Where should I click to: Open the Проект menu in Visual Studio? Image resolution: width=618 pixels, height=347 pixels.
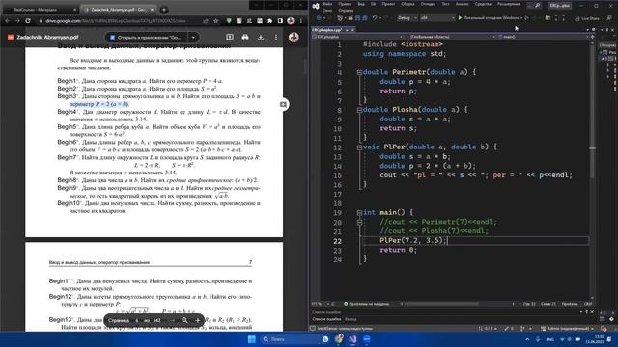(388, 4)
